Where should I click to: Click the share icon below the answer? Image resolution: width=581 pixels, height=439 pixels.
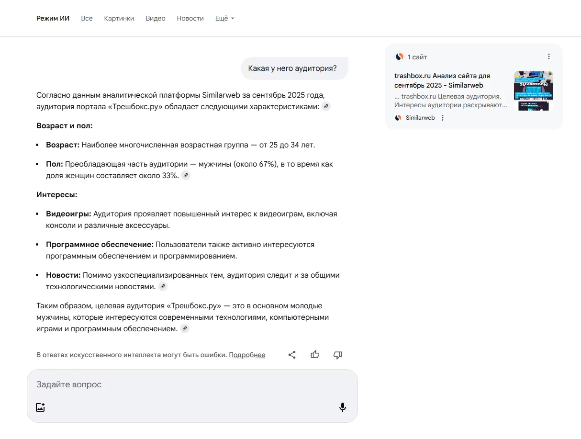point(292,355)
